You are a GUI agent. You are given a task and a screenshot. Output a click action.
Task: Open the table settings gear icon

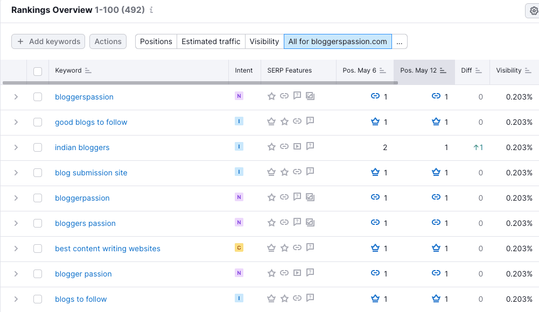click(533, 11)
